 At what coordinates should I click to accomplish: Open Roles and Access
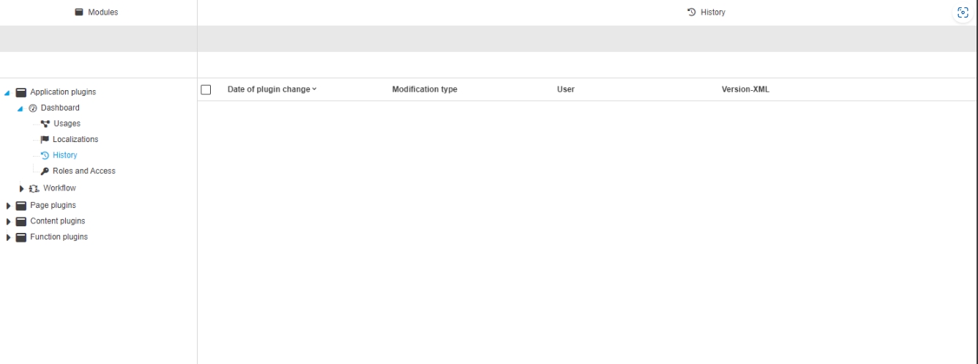point(84,171)
